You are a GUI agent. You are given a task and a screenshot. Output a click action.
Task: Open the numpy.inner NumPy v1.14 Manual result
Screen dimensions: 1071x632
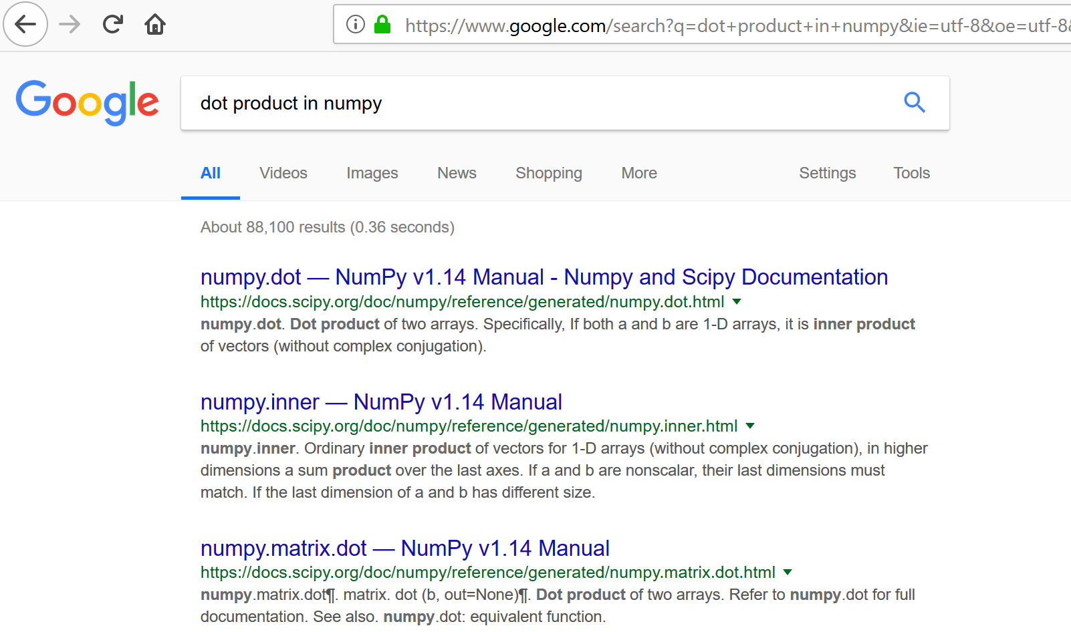[x=381, y=402]
